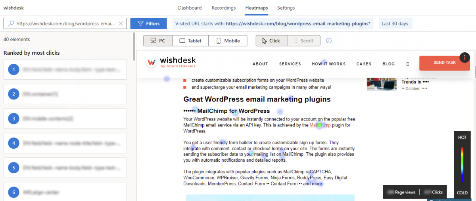Click the MailChimp hyperlink in the paragraph
Viewport: 476px width, 201px height.
click(320, 125)
